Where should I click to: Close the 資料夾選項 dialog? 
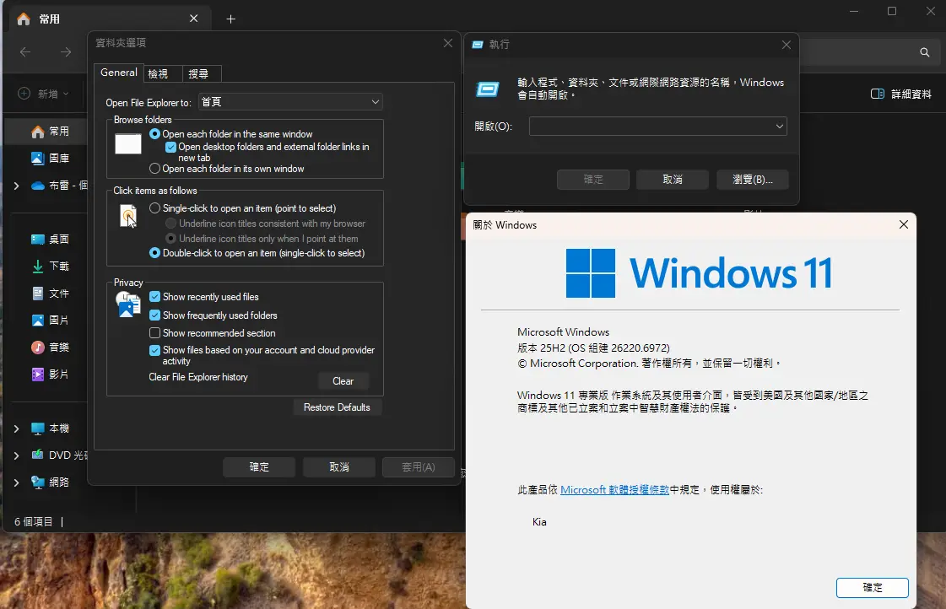pos(447,43)
